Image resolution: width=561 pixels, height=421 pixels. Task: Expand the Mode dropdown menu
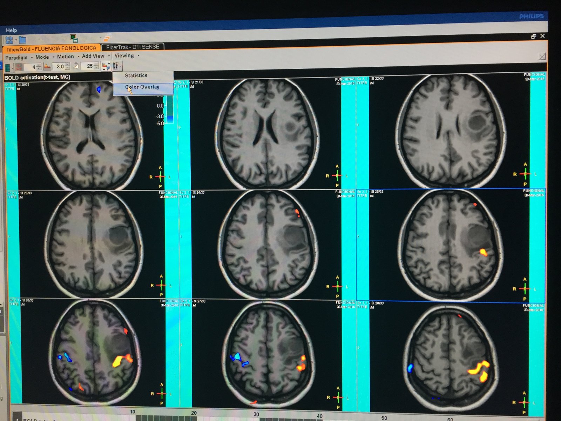(x=42, y=57)
